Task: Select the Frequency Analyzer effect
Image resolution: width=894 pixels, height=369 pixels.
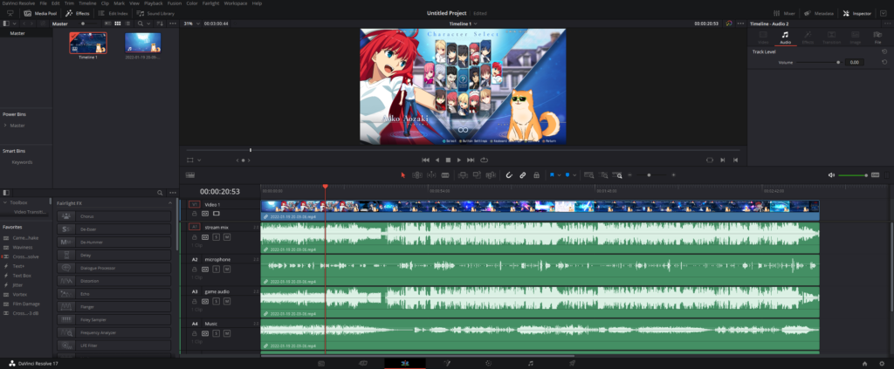Action: point(114,332)
